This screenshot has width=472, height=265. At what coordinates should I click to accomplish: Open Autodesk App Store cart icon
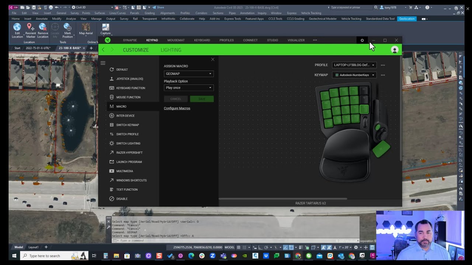pos(410,7)
